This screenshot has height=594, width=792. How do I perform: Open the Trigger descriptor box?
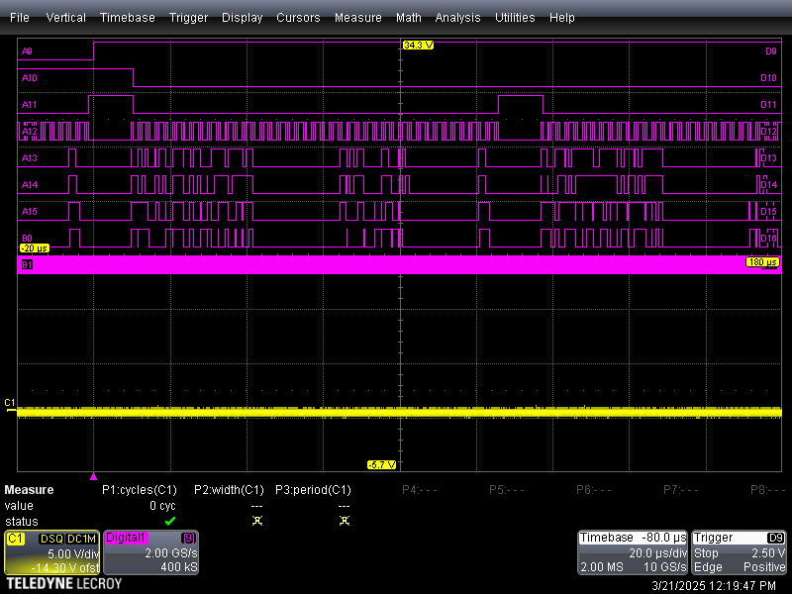pyautogui.click(x=739, y=552)
